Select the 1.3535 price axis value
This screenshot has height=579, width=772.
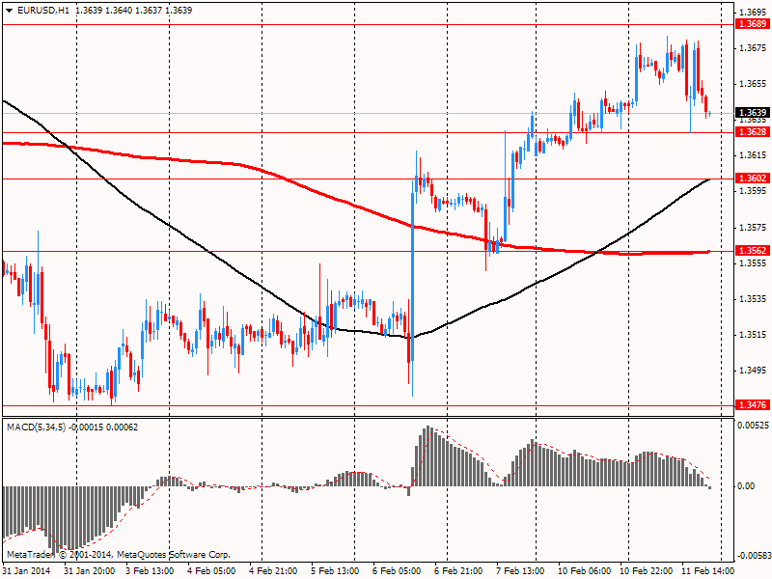pos(753,299)
